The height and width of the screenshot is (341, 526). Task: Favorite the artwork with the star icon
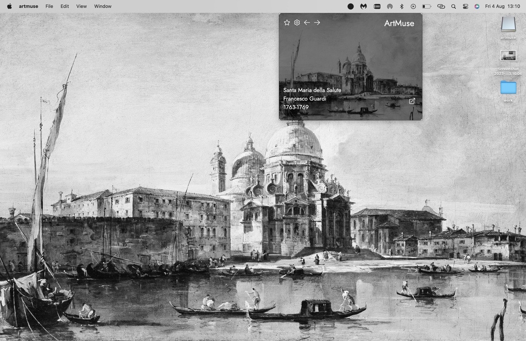287,23
